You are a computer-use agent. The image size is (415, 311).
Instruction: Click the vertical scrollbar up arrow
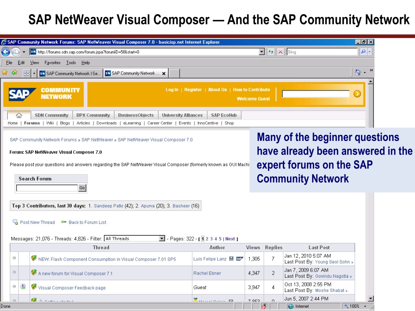[x=370, y=81]
